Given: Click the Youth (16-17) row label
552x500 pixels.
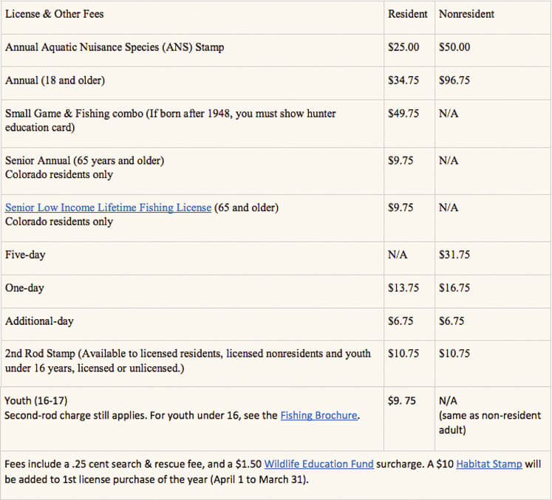Looking at the screenshot, I should pos(36,401).
